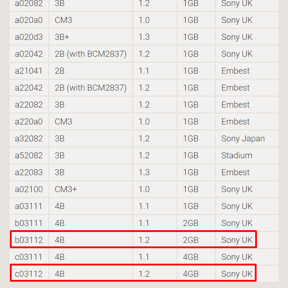The height and width of the screenshot is (288, 288).
Task: Select the Sony Japan manufacturer cell
Action: pos(243,139)
